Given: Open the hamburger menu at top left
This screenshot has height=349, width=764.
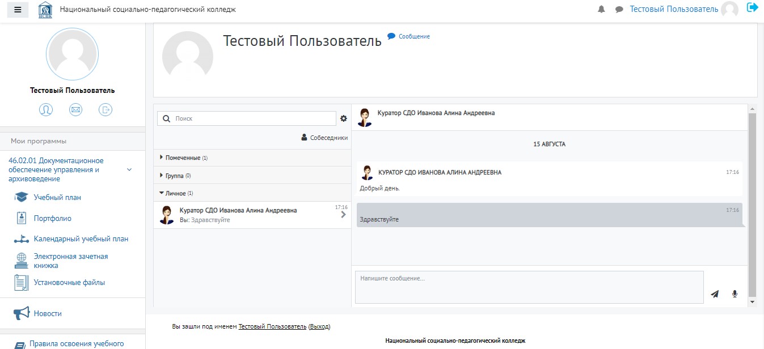Looking at the screenshot, I should pos(17,10).
